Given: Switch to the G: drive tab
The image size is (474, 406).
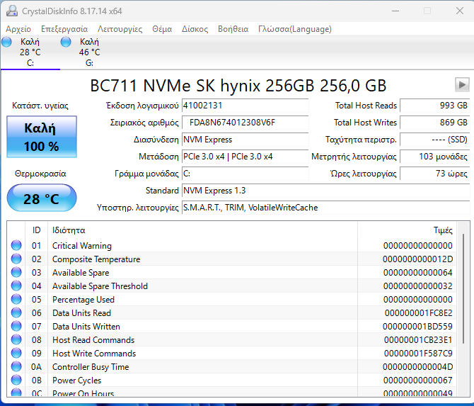Looking at the screenshot, I should [x=89, y=52].
